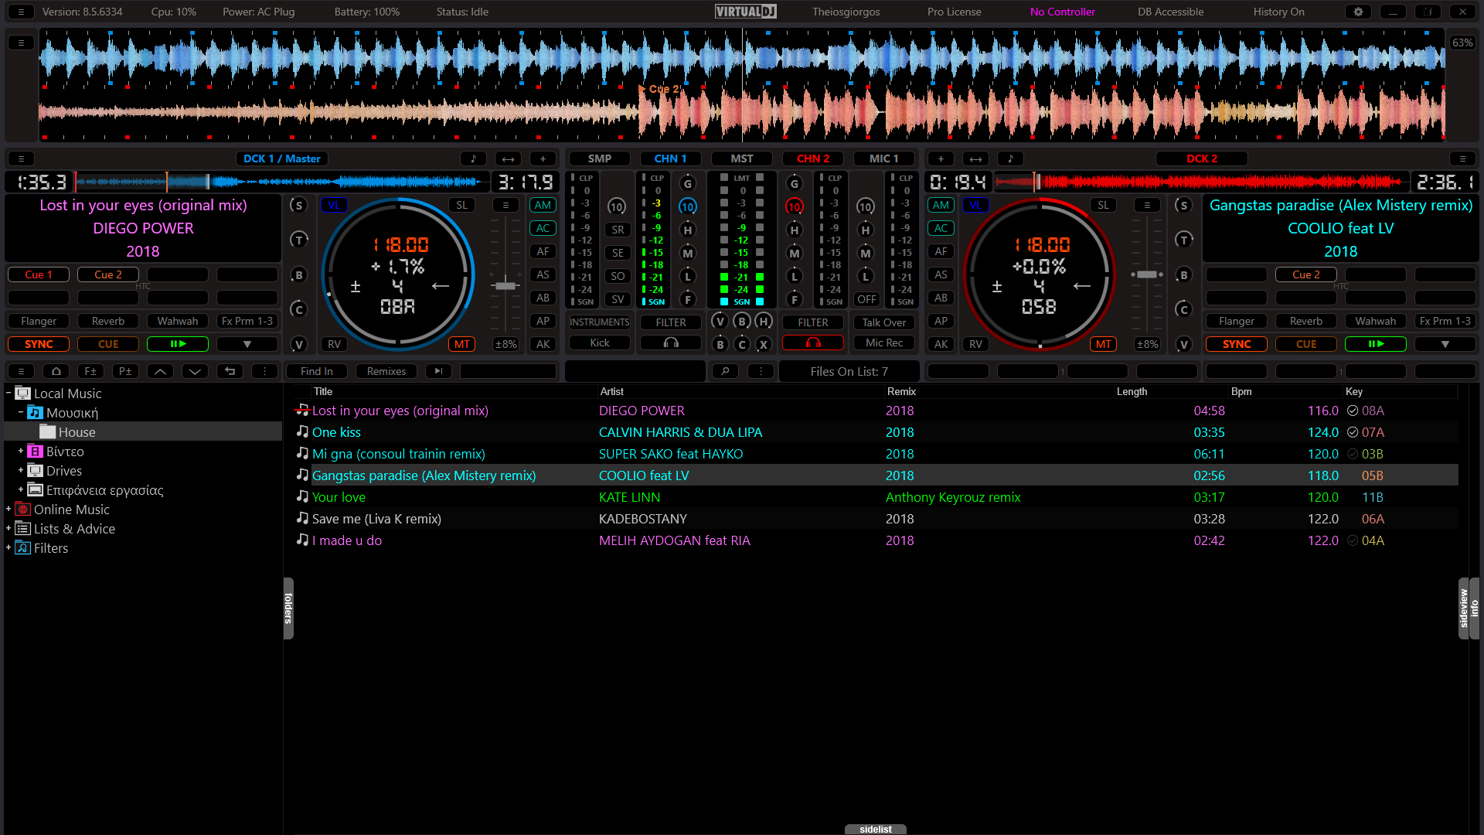Open the sidelist tab at bottom

pos(876,830)
